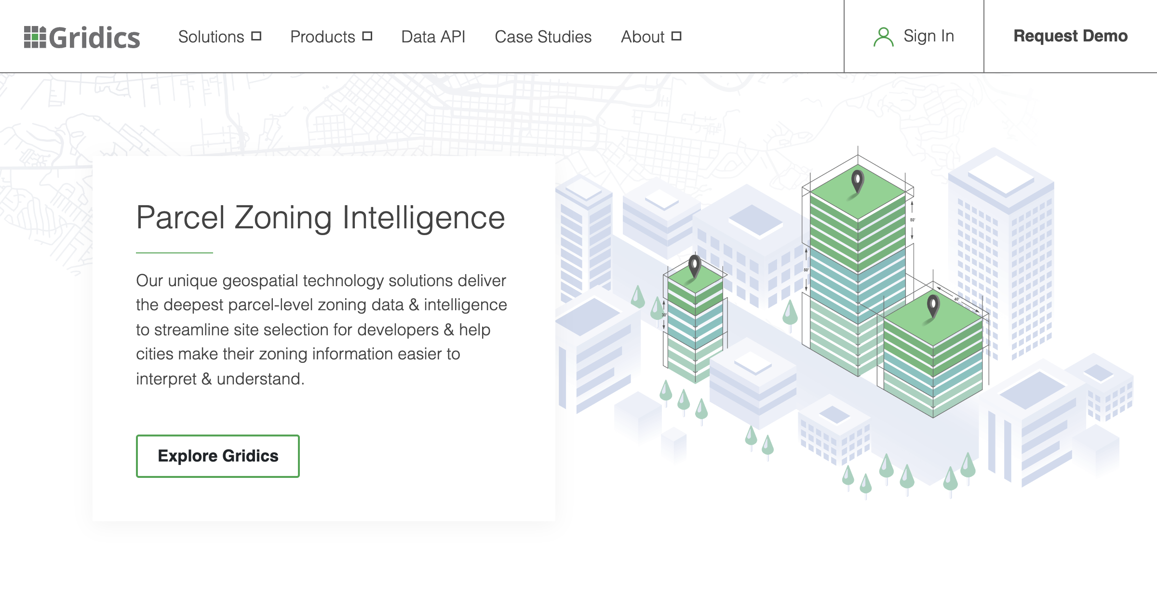This screenshot has height=607, width=1157.
Task: Click the map pin on lower right green building
Action: [933, 306]
